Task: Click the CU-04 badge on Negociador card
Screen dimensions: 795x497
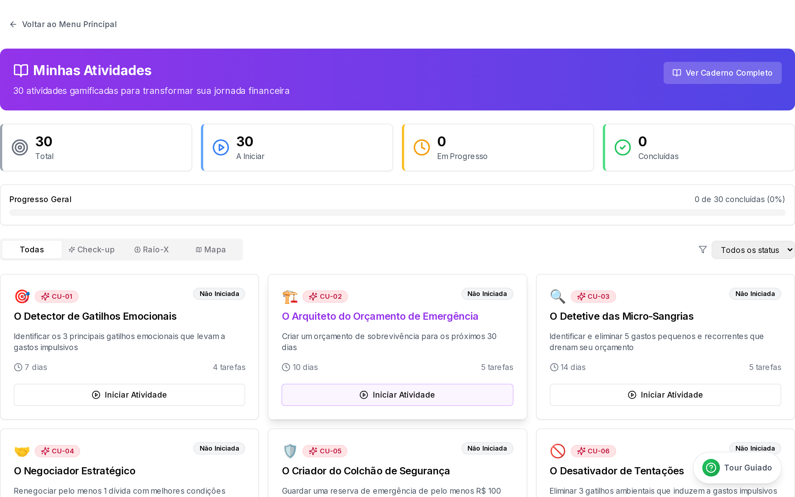Action: coord(57,451)
